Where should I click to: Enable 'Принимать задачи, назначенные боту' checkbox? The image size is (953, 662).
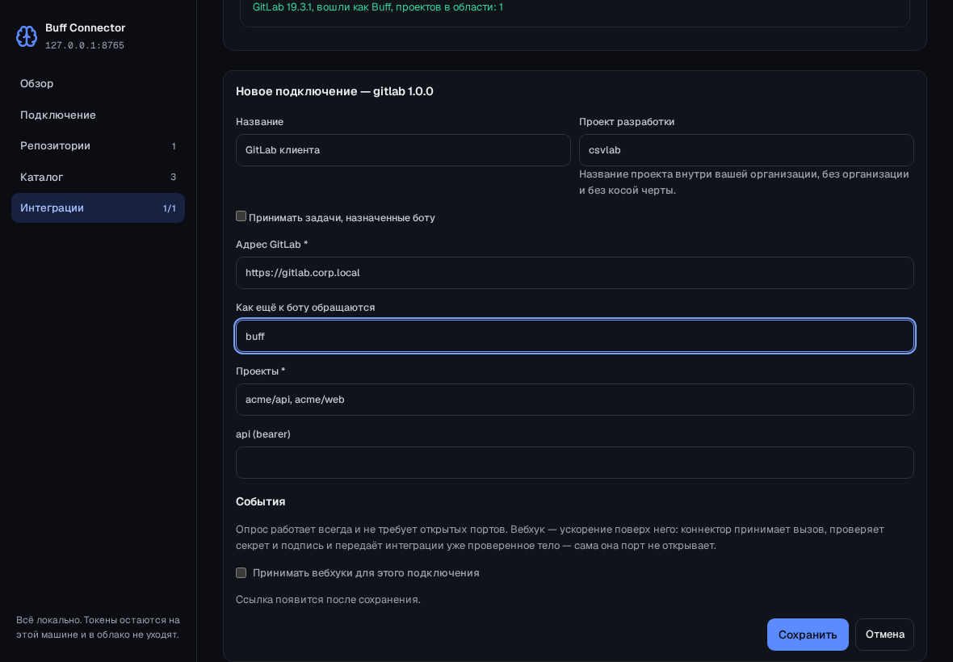tap(241, 216)
